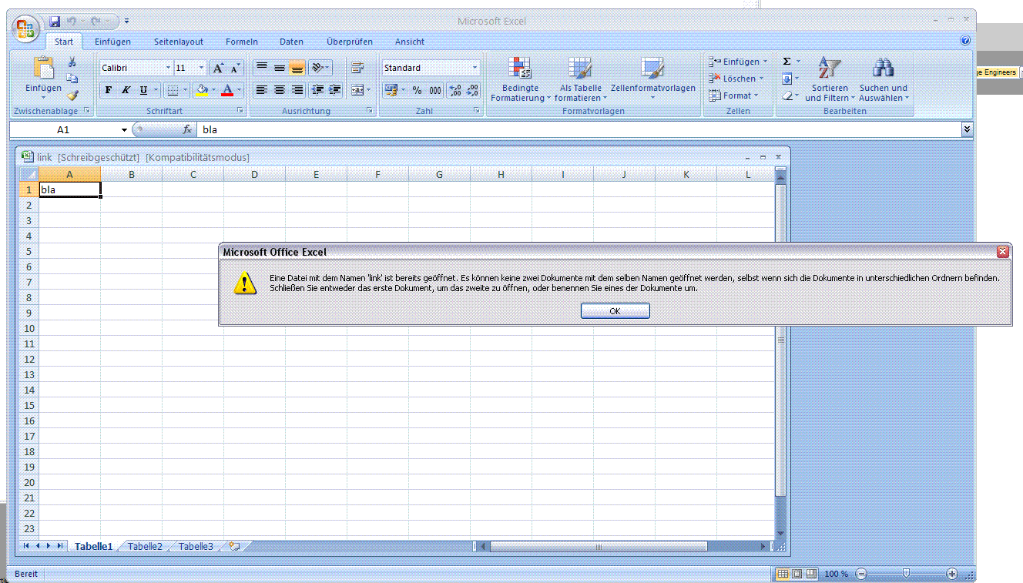
Task: Click the fx insert function button
Action: coord(187,130)
